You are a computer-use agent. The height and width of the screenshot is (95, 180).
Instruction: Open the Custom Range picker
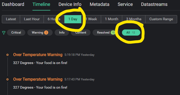point(161,19)
